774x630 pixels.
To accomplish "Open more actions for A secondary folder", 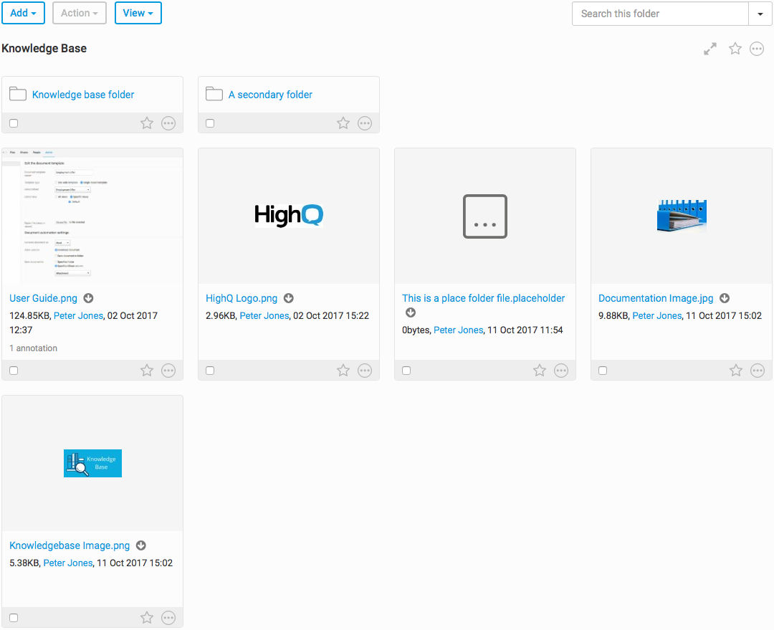I will coord(365,123).
